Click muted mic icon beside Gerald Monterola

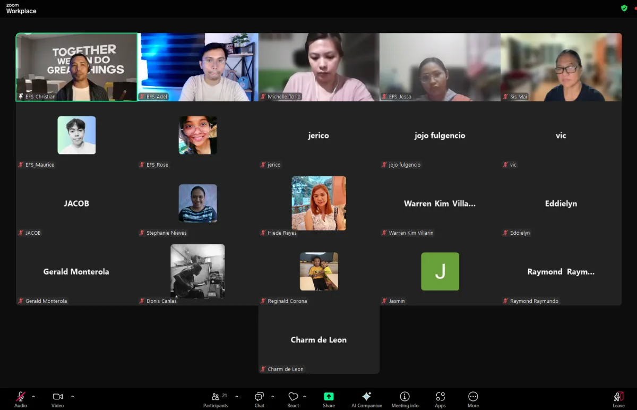[21, 301]
